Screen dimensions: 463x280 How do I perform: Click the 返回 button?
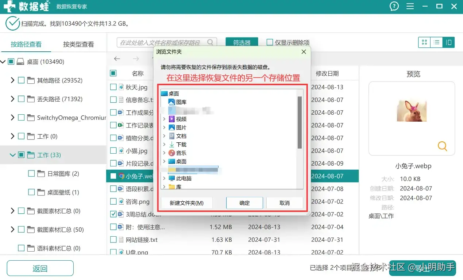40,269
